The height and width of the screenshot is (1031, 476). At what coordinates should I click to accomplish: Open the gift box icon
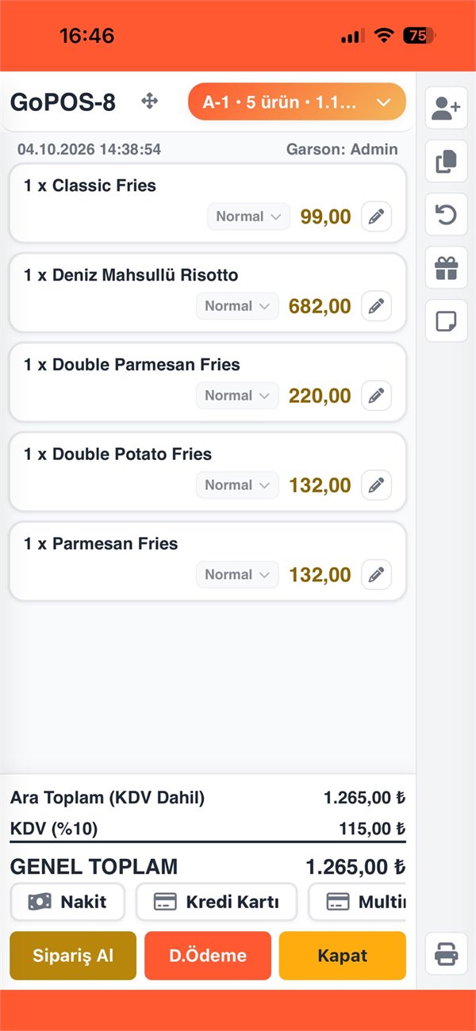pyautogui.click(x=446, y=268)
